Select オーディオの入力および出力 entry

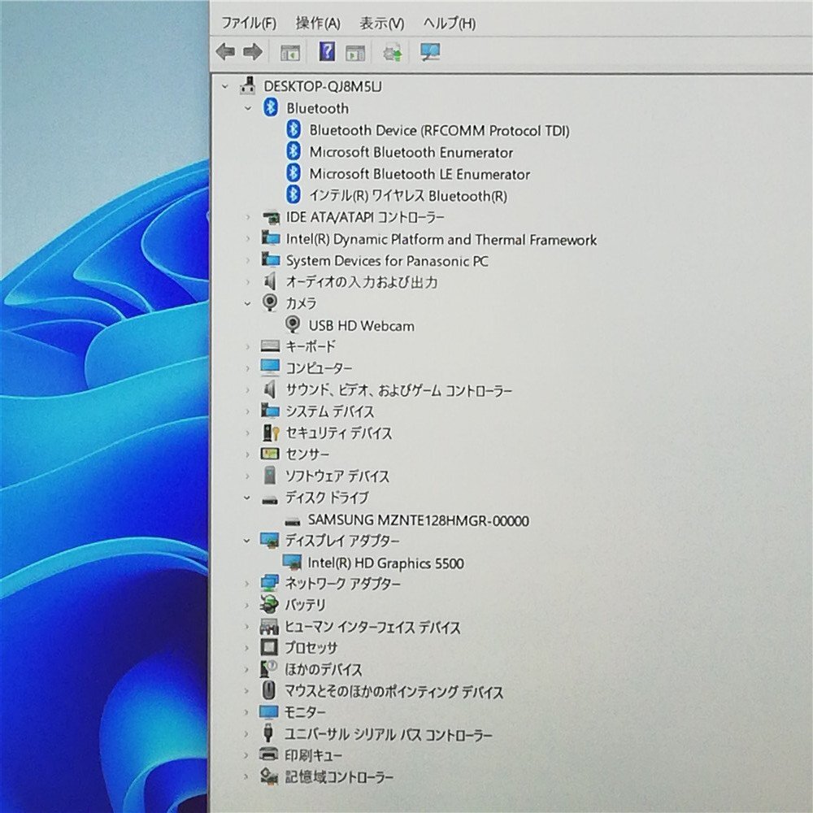(x=362, y=282)
